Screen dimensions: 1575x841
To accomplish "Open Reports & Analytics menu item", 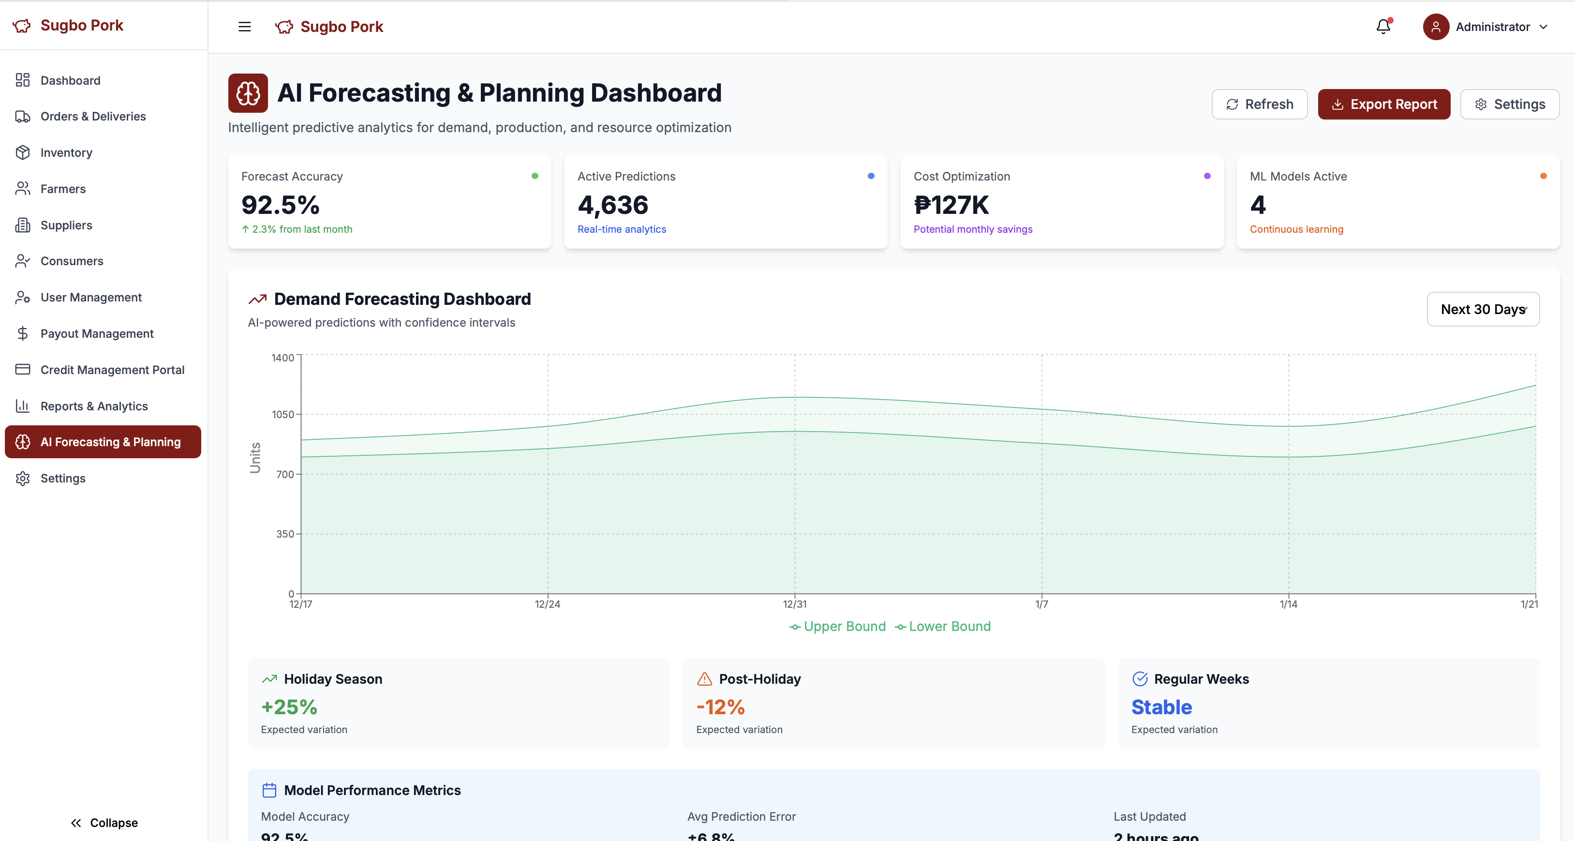I will pyautogui.click(x=94, y=405).
